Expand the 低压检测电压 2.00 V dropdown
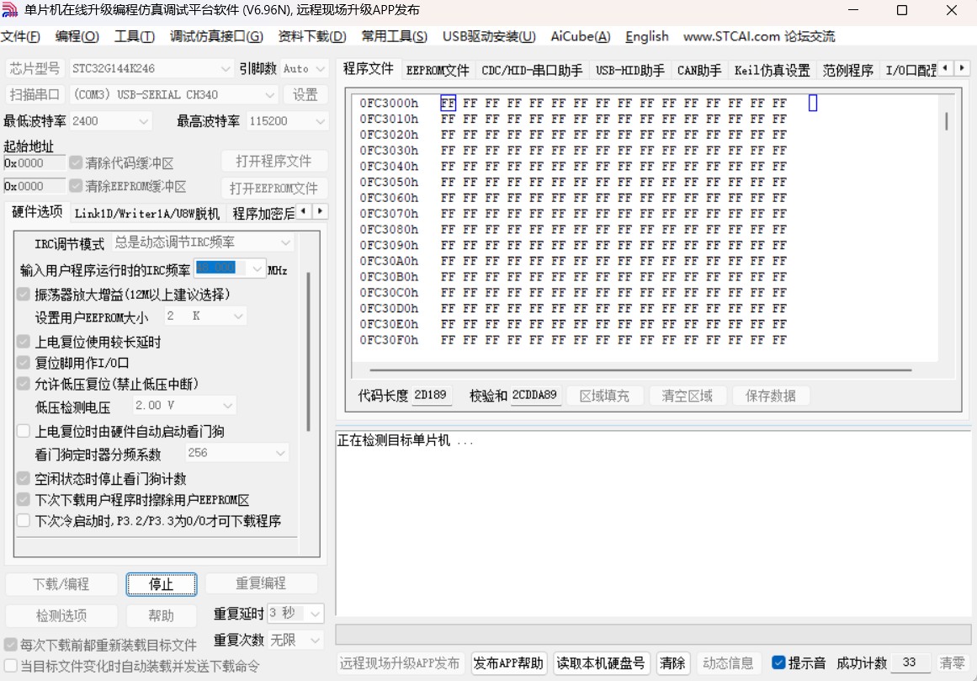The width and height of the screenshot is (977, 681). point(227,406)
